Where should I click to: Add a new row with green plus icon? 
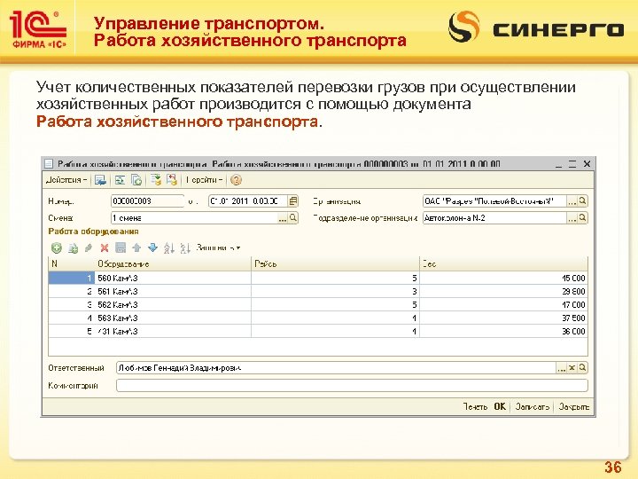56,247
